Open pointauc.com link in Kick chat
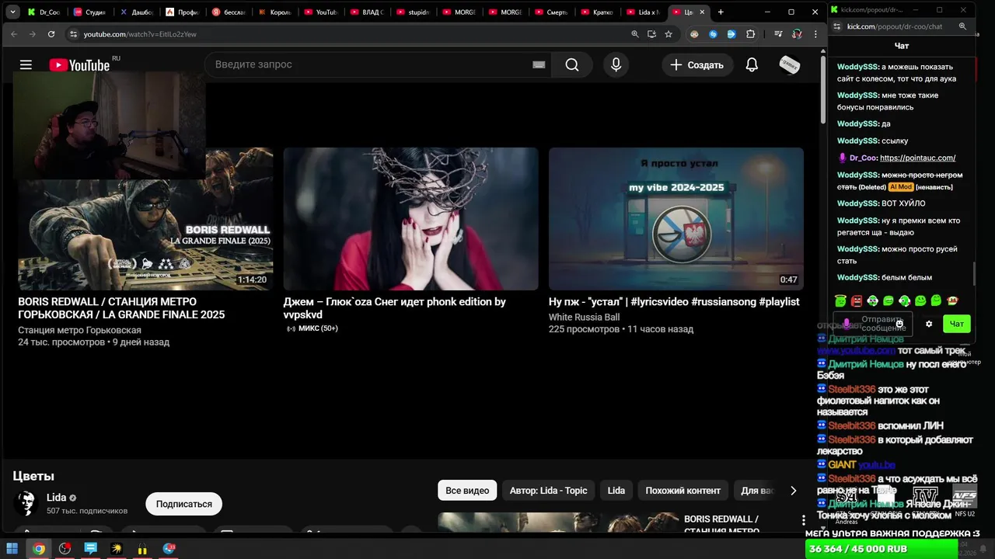 (918, 158)
